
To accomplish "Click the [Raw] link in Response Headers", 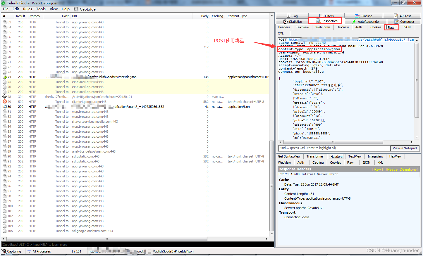I will point(377,169).
